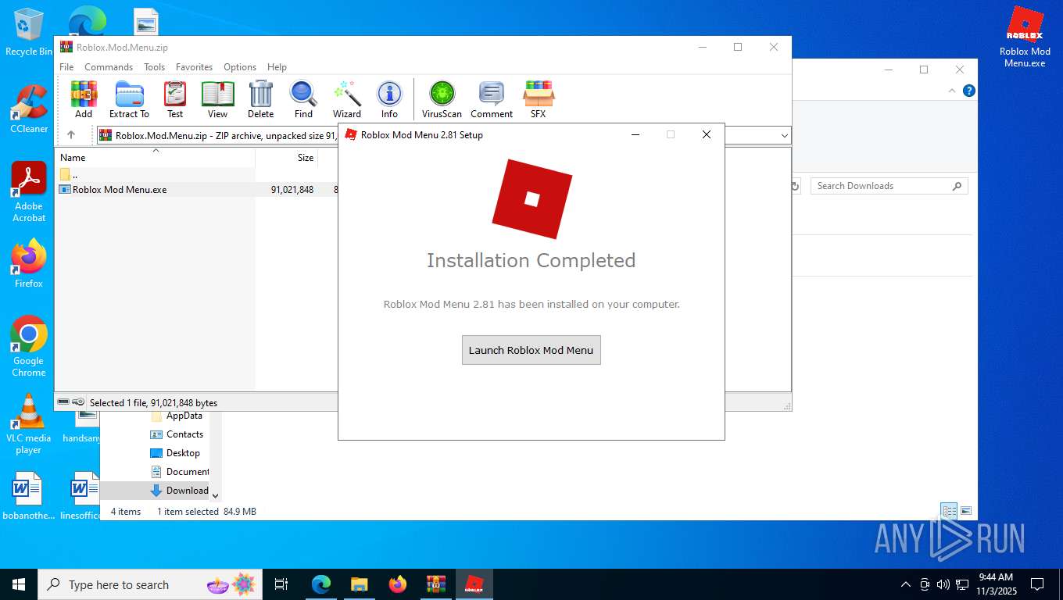Sort by the Size column header
Image resolution: width=1063 pixels, height=600 pixels.
pos(286,157)
